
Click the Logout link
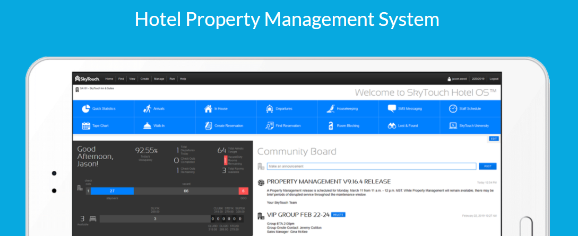[494, 78]
